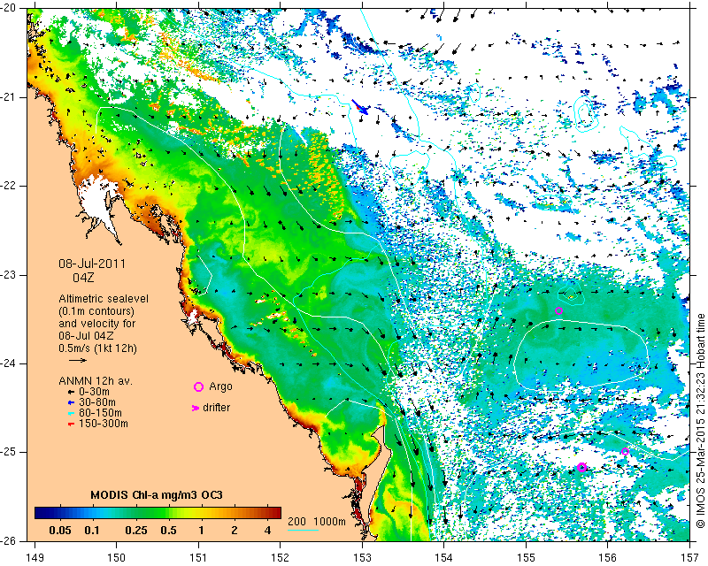The width and height of the screenshot is (708, 566).
Task: Click the blue ANMN current arrow near 153E
Action: tap(360, 107)
